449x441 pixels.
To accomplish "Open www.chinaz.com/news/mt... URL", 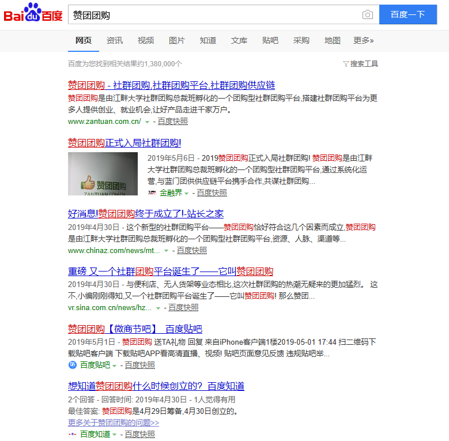I will click(x=114, y=251).
